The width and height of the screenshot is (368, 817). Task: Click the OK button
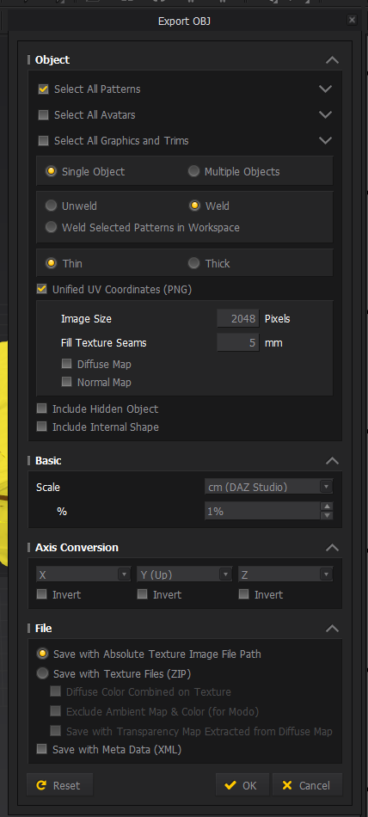point(242,785)
